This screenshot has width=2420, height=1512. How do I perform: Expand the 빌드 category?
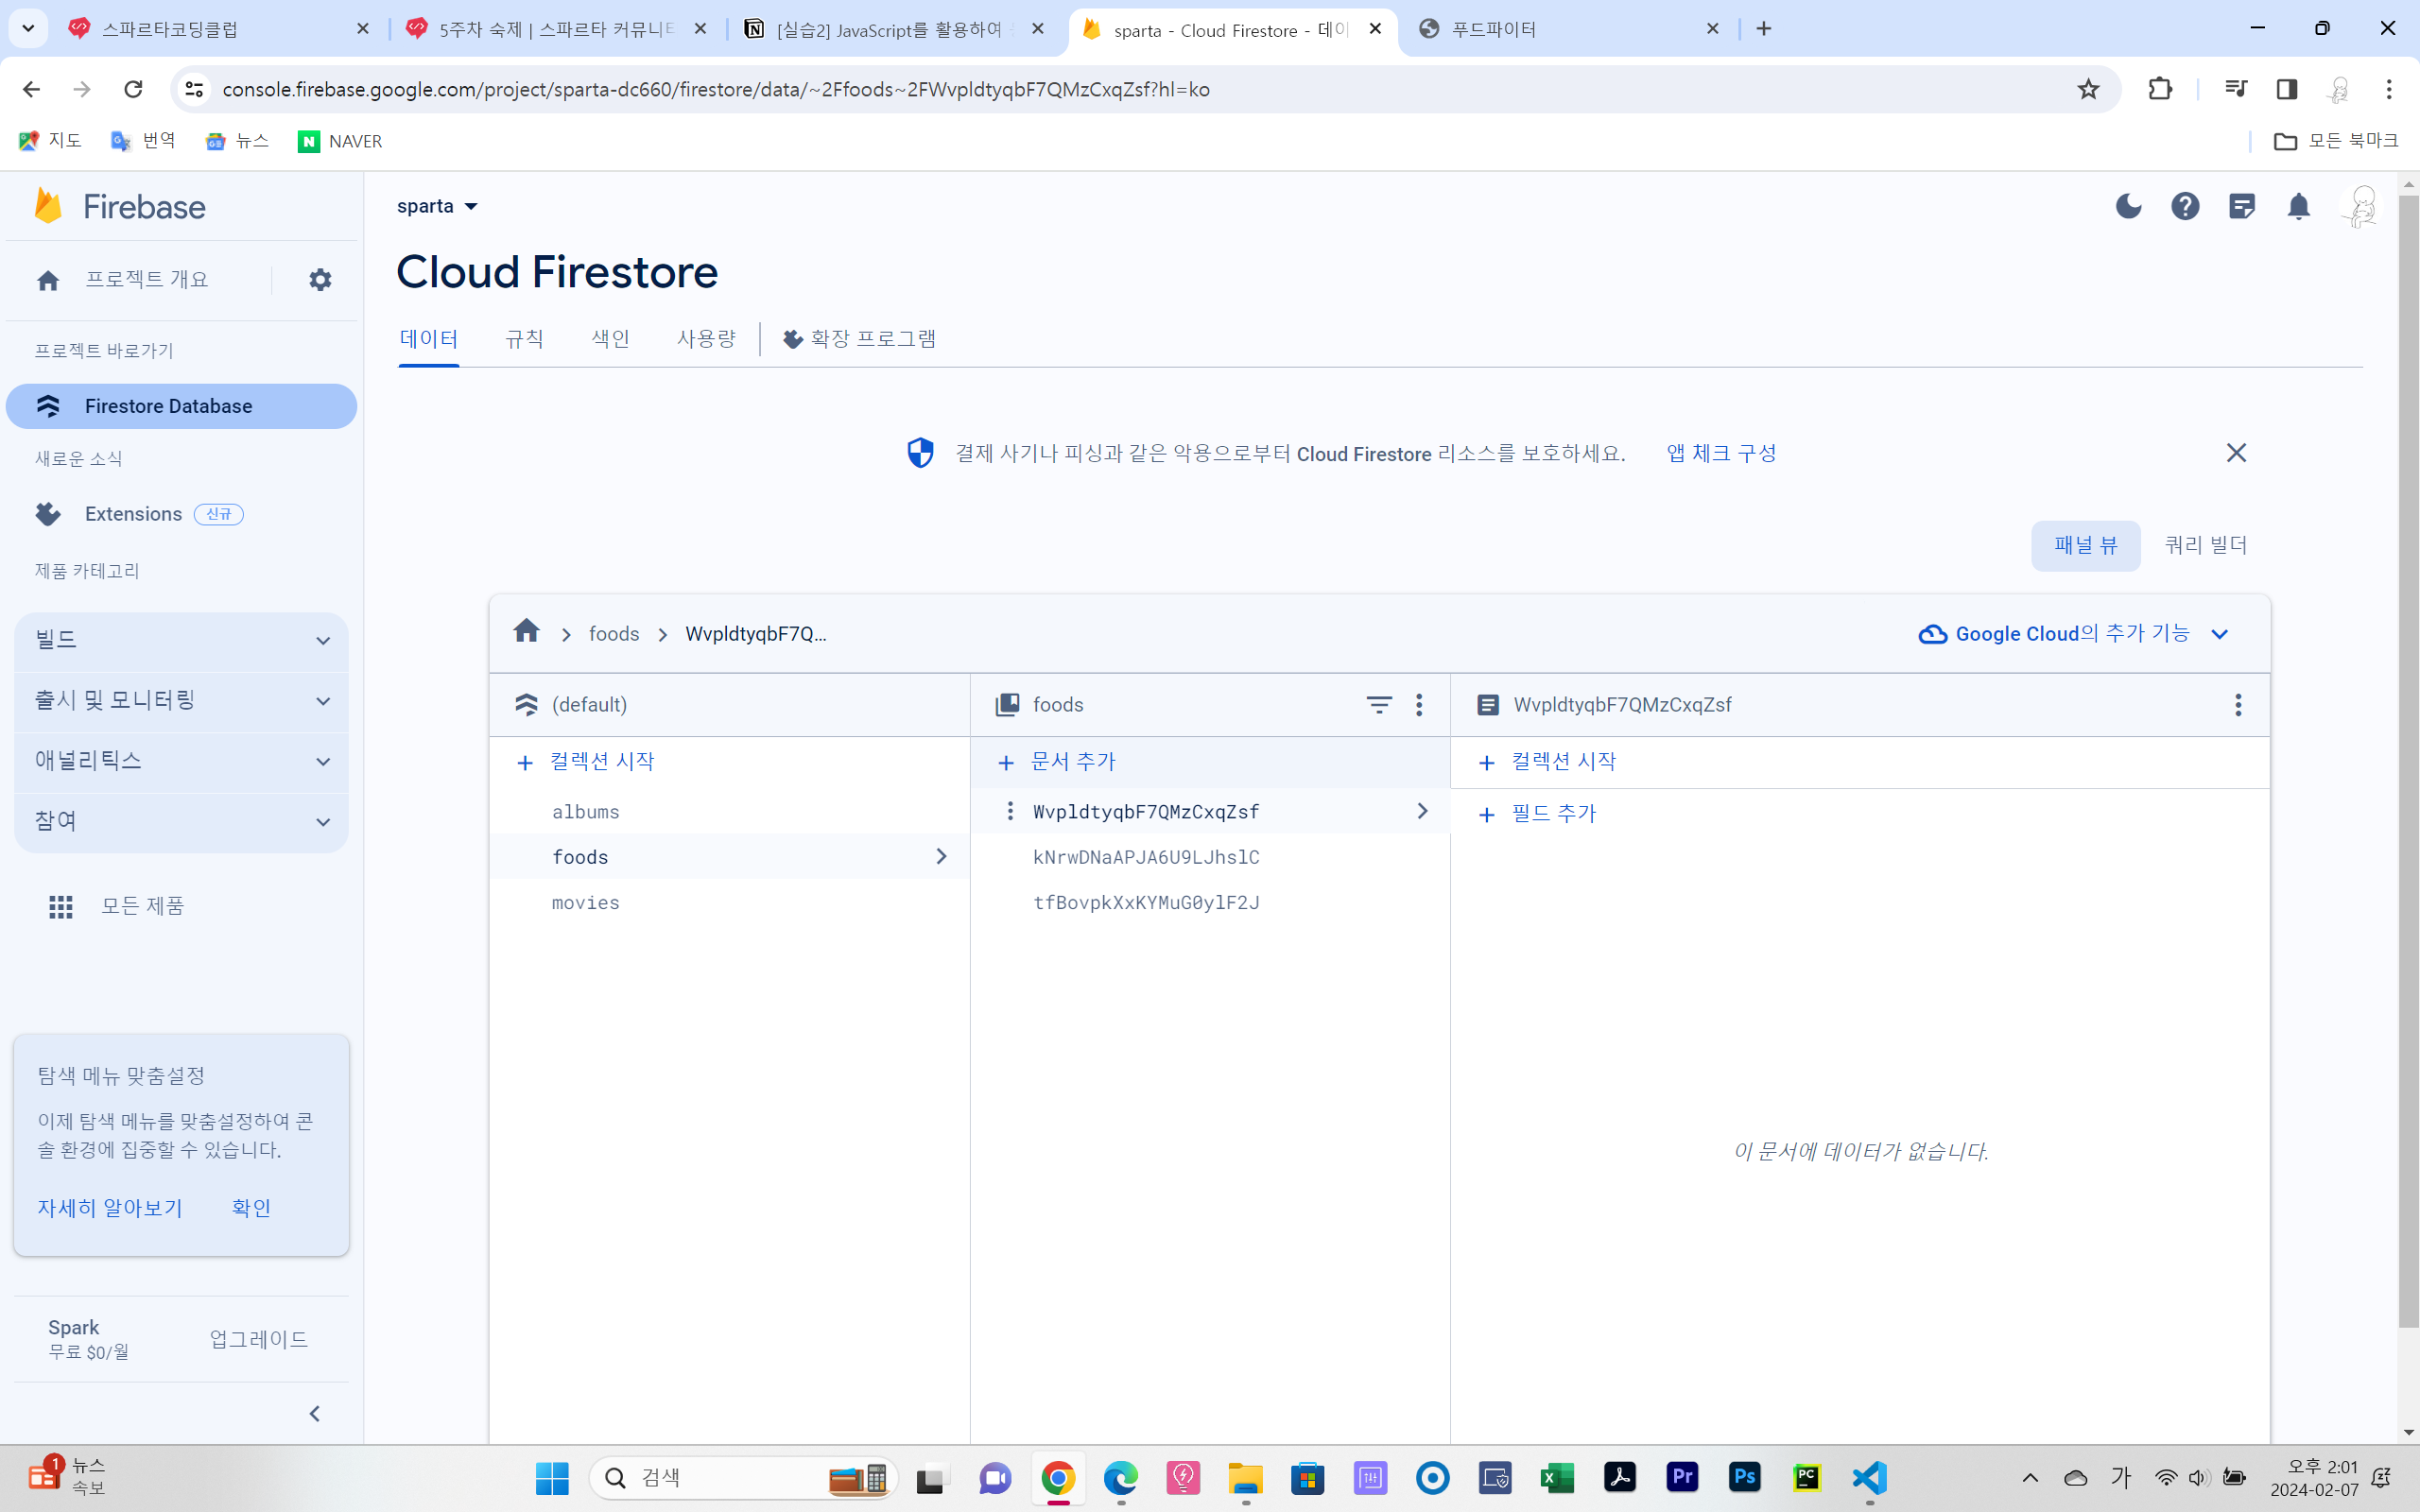tap(181, 640)
